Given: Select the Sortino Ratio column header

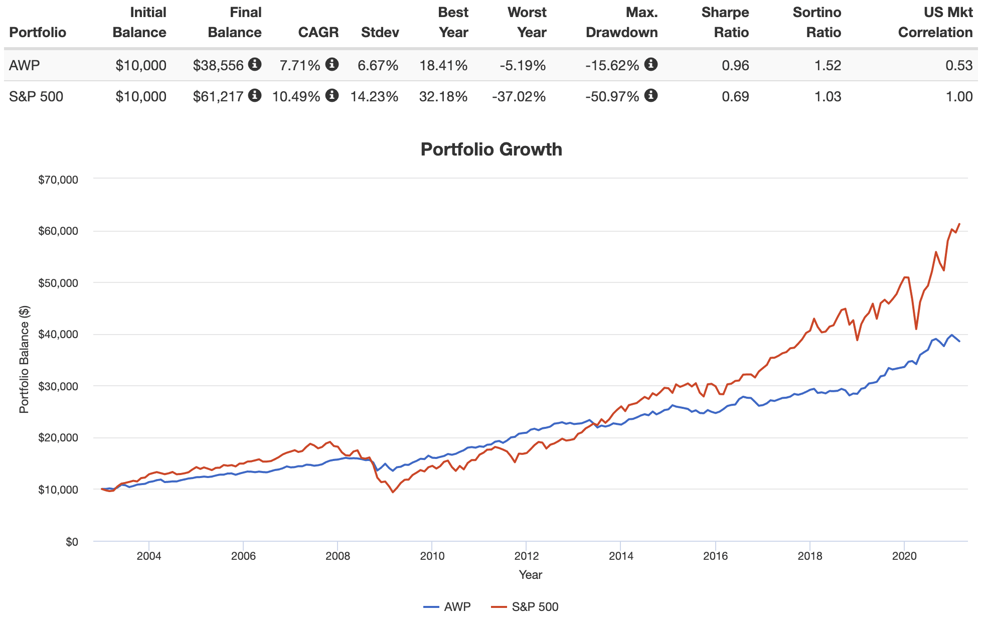Looking at the screenshot, I should (816, 23).
